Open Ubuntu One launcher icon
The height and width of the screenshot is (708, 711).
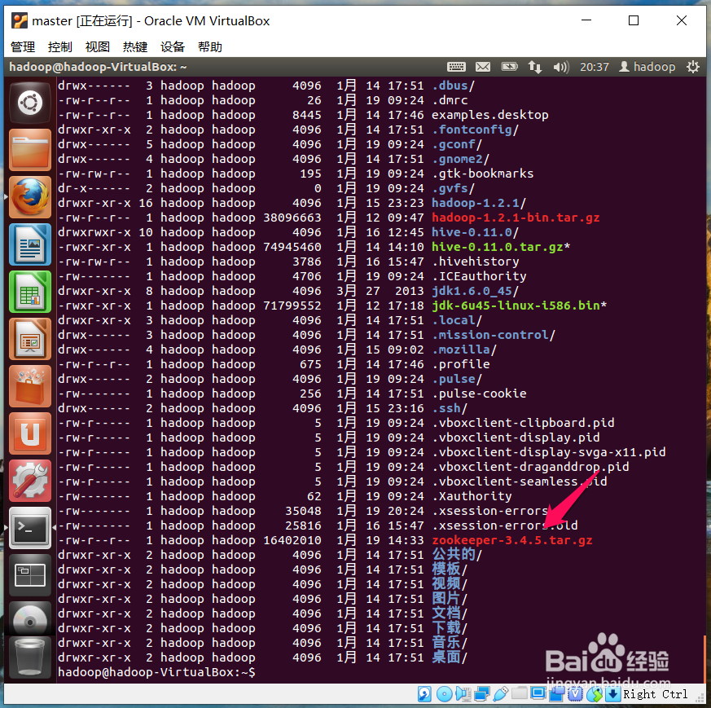click(x=30, y=433)
